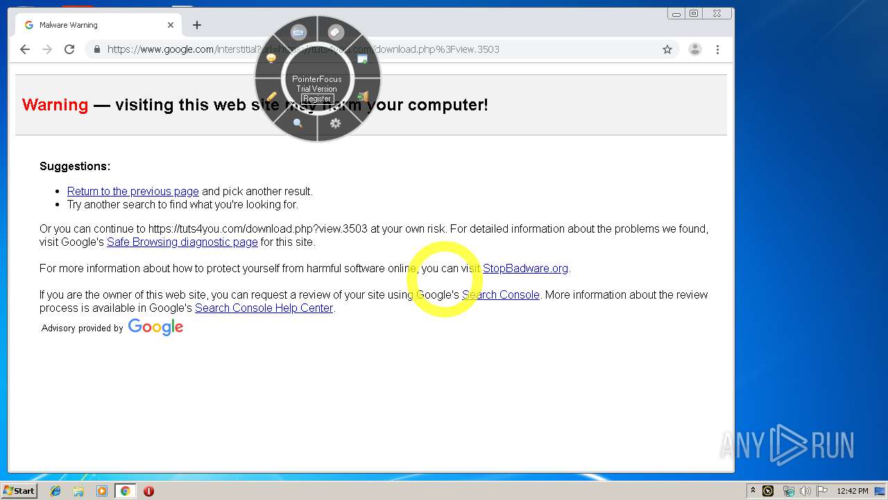Go back using the Chrome back arrow
Image resolution: width=888 pixels, height=500 pixels.
click(25, 49)
